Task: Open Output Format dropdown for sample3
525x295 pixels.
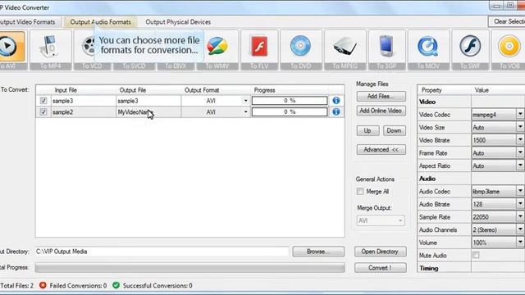Action: click(x=245, y=101)
